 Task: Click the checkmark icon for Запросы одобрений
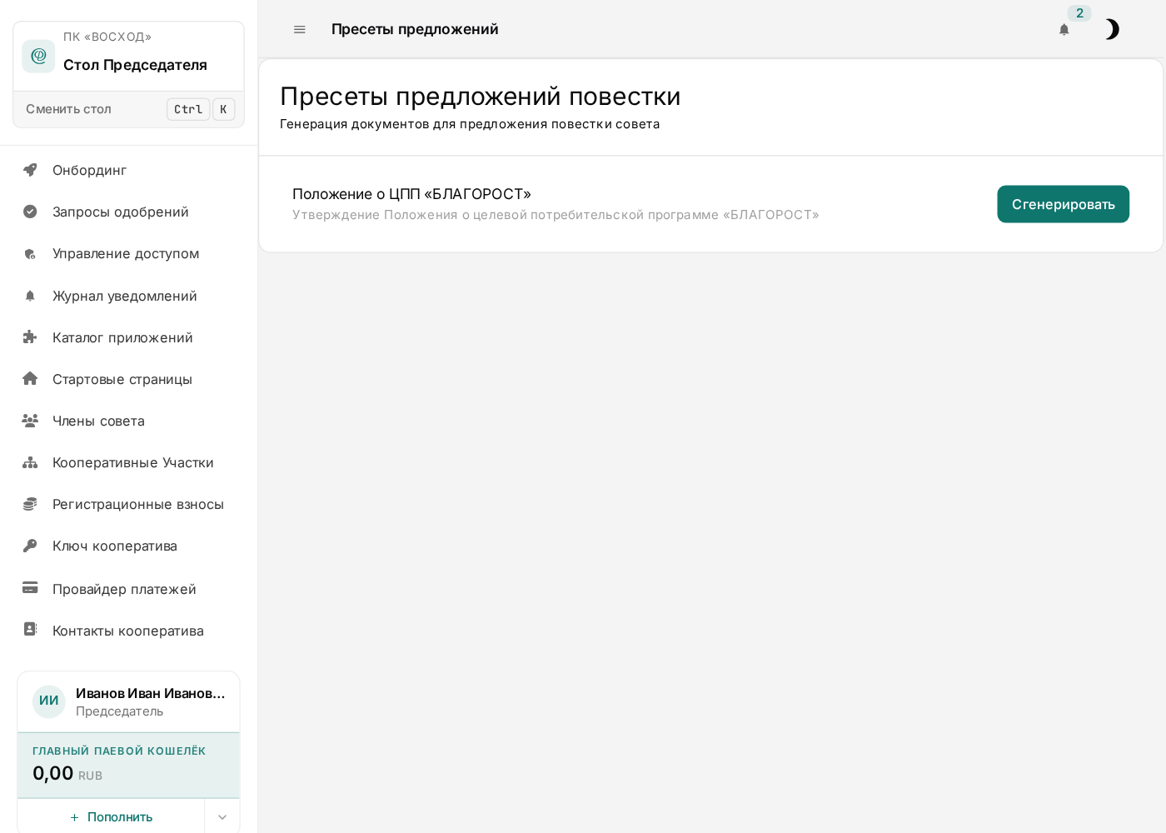point(30,212)
